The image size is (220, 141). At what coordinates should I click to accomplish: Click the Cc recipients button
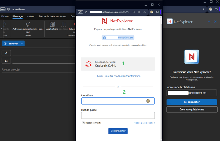click(6, 61)
